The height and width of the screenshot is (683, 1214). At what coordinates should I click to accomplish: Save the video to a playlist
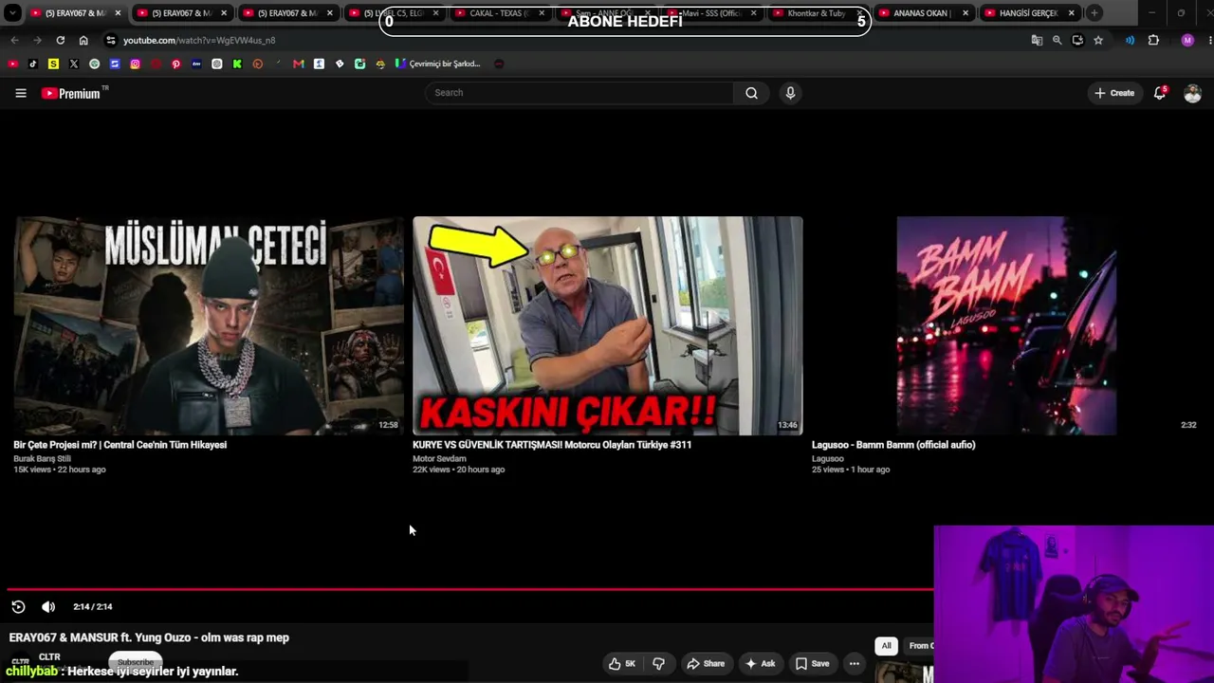pos(813,664)
